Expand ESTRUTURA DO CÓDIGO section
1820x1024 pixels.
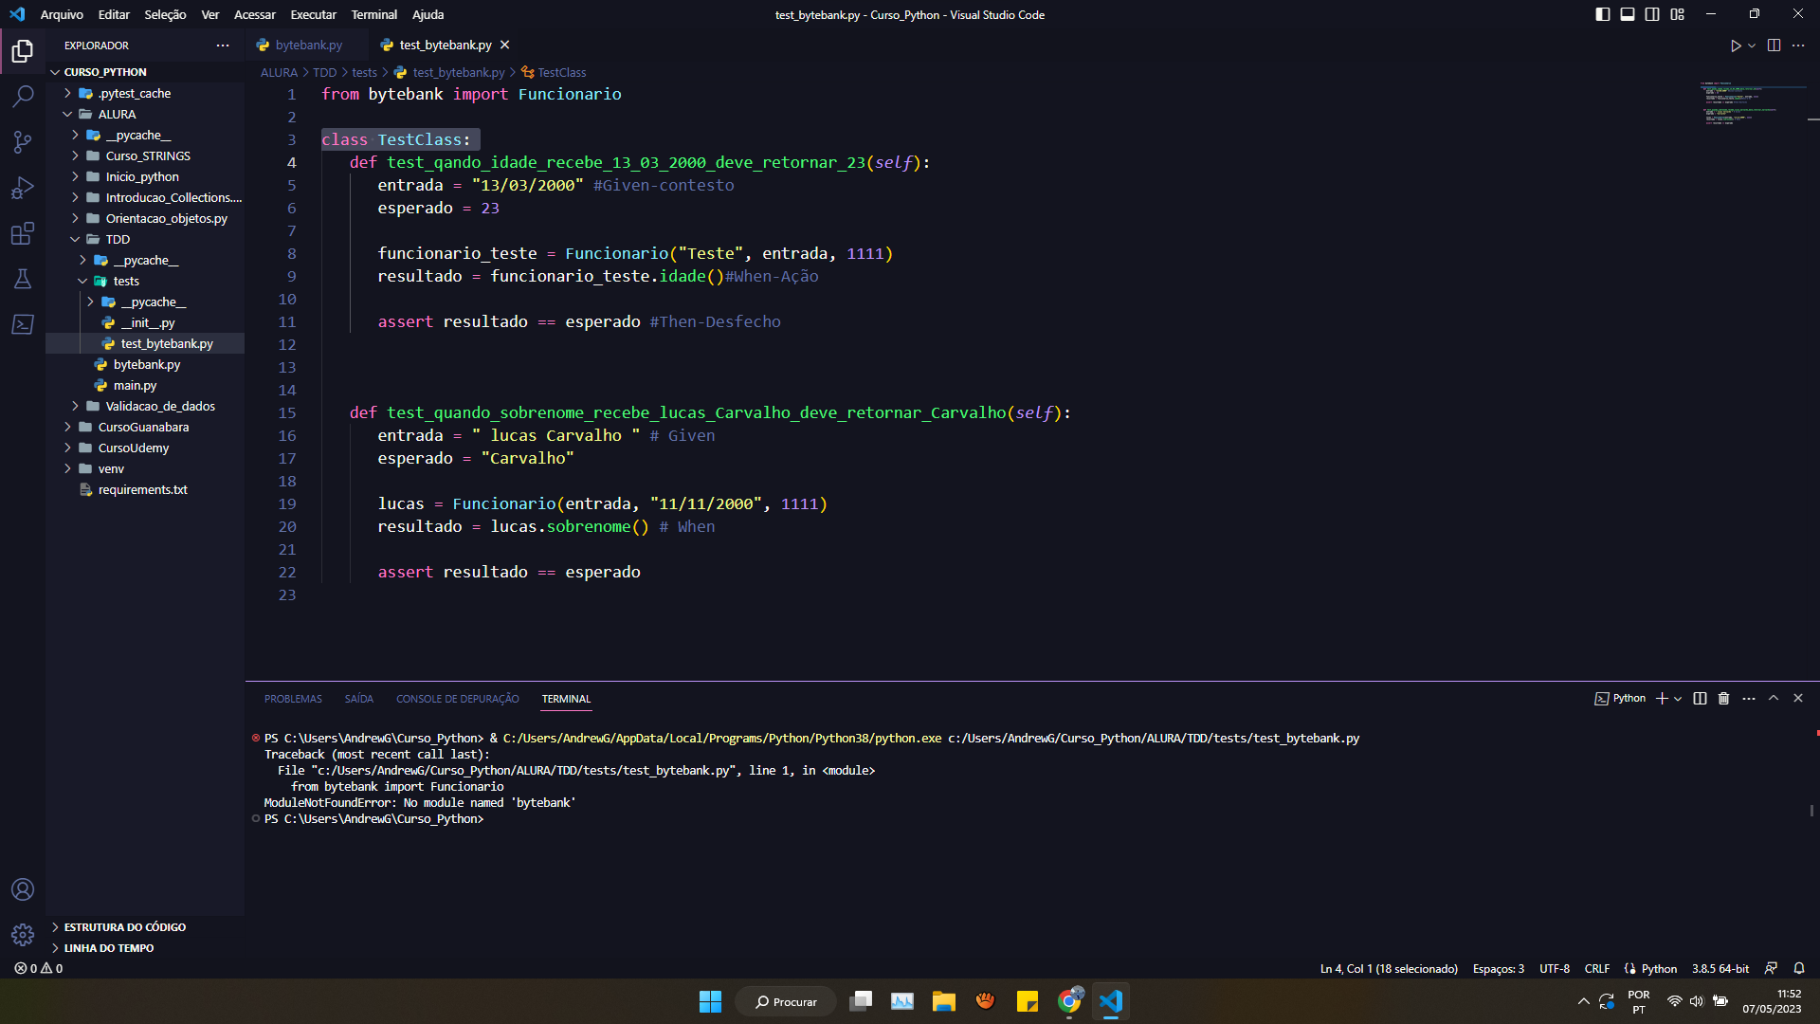point(124,927)
